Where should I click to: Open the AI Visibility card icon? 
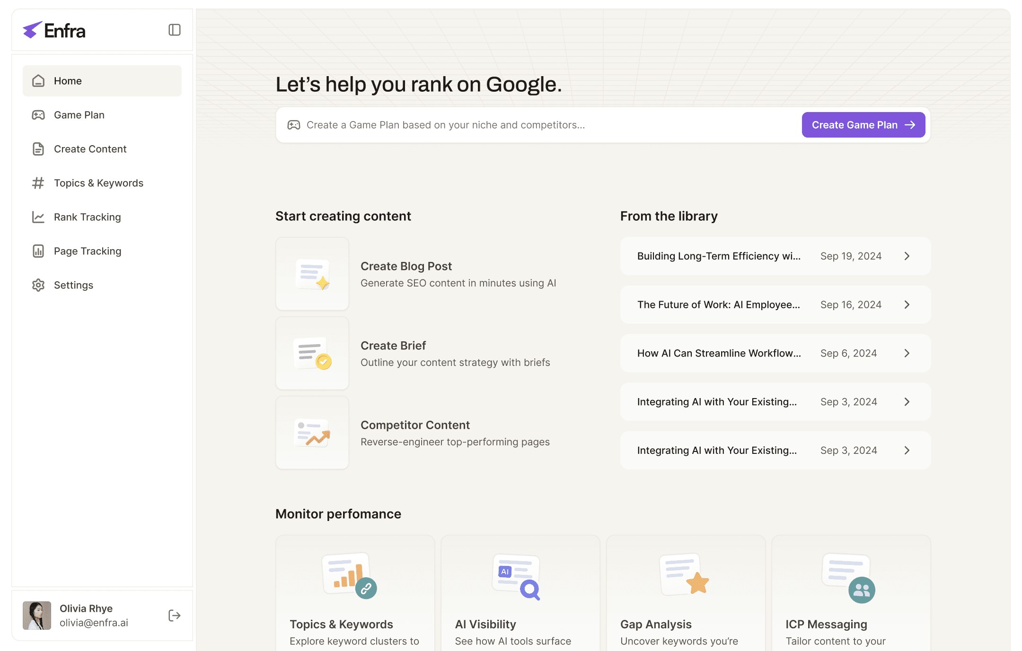pyautogui.click(x=516, y=577)
